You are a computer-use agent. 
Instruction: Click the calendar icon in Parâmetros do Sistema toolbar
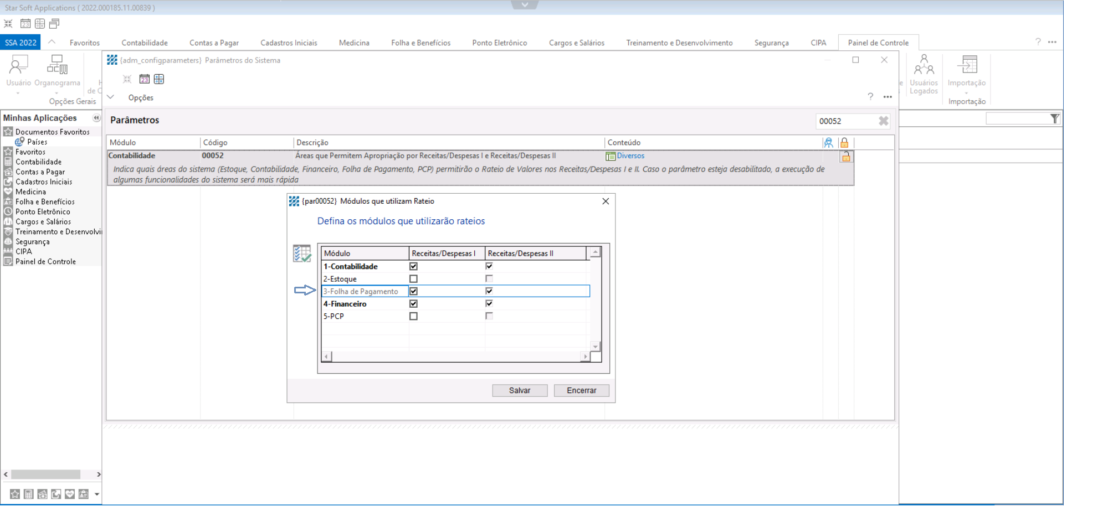click(144, 79)
